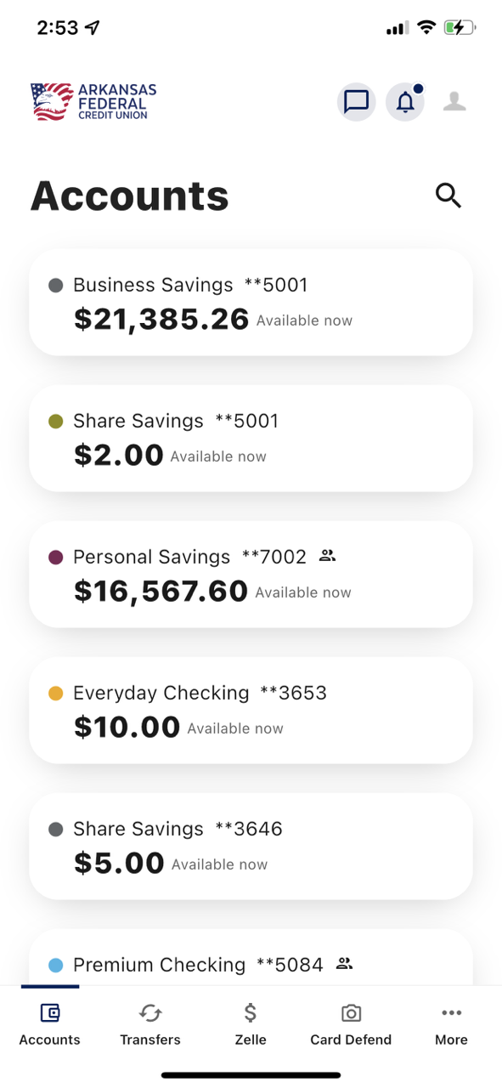Screen dimensions: 502x1088
Task: Select the Transfers tab label
Action: [150, 1039]
